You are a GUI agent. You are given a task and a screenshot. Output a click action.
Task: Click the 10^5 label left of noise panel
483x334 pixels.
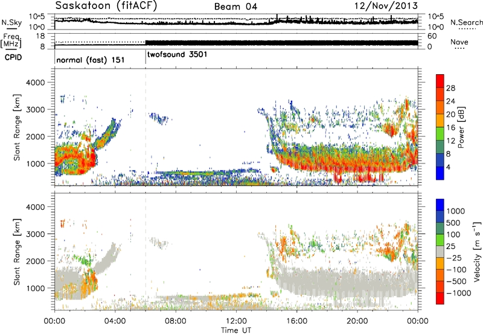pyautogui.click(x=38, y=16)
